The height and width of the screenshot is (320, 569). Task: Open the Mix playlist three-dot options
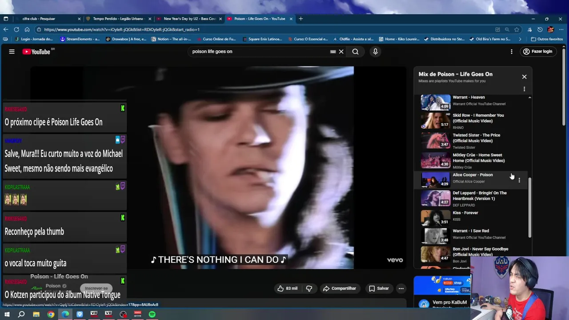point(524,89)
